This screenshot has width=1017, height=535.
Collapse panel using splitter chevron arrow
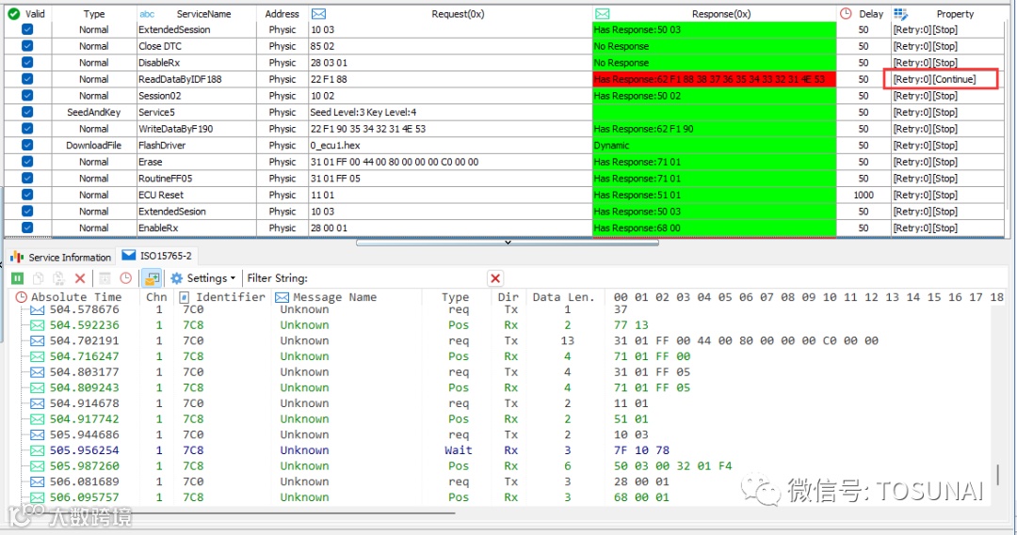click(508, 243)
